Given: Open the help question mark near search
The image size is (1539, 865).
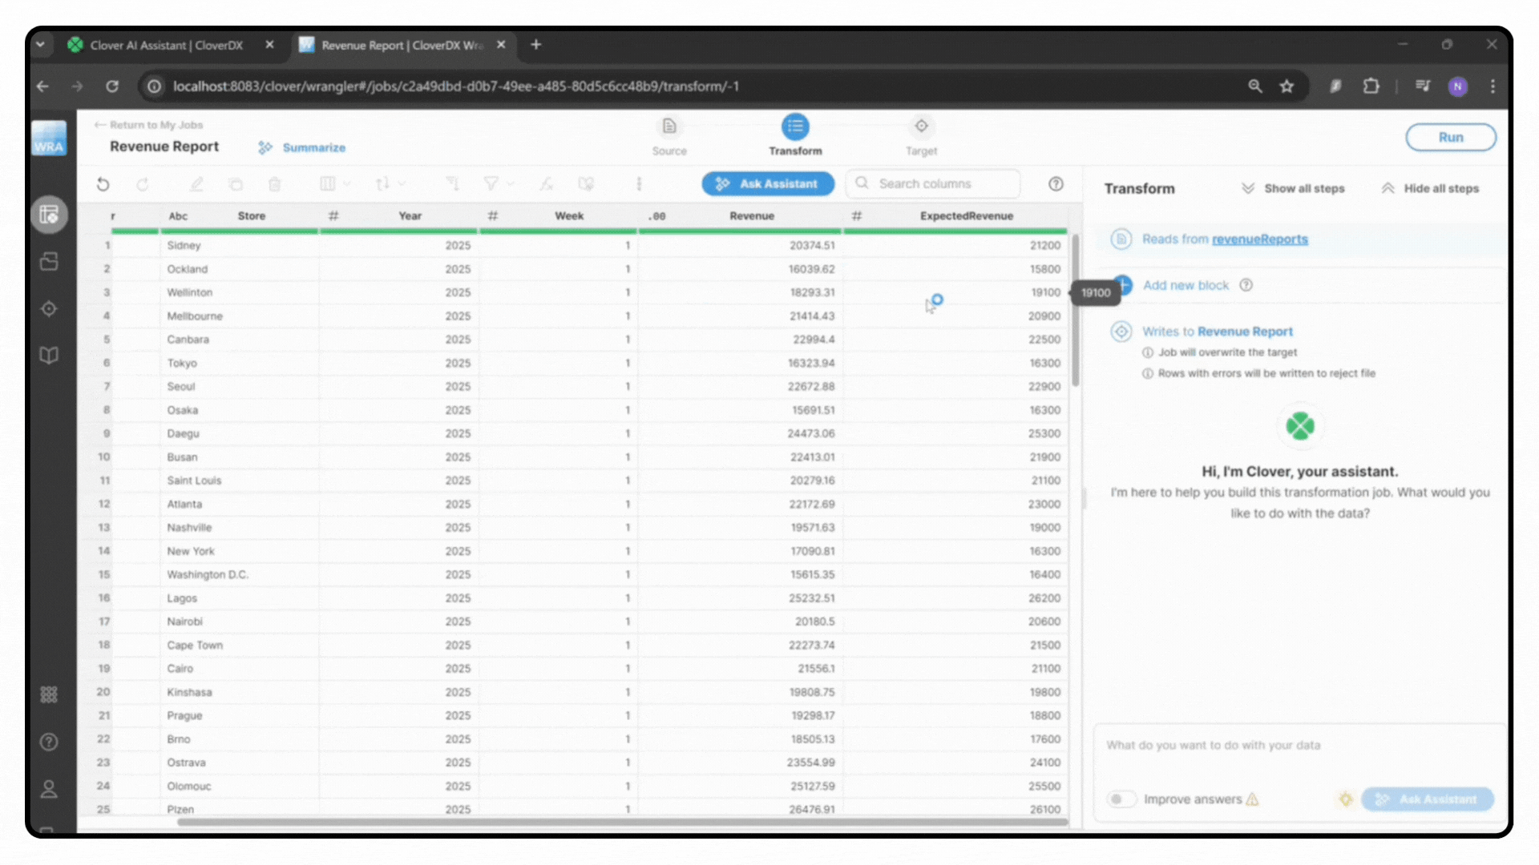Looking at the screenshot, I should pos(1056,184).
